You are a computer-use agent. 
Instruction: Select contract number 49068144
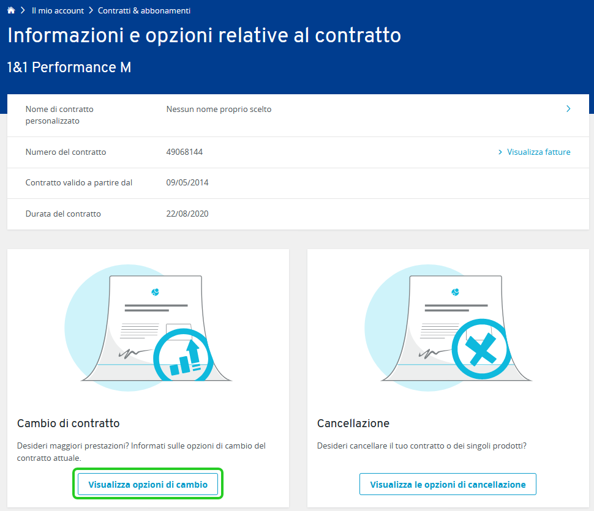pos(184,152)
